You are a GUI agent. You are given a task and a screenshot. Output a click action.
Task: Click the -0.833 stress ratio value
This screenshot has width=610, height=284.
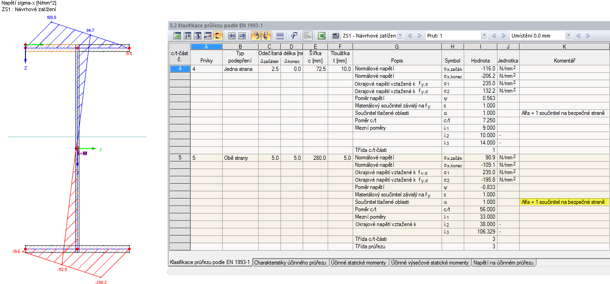coord(480,187)
